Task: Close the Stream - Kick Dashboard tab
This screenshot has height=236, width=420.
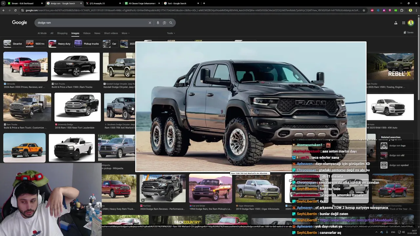Action: tap(42, 3)
